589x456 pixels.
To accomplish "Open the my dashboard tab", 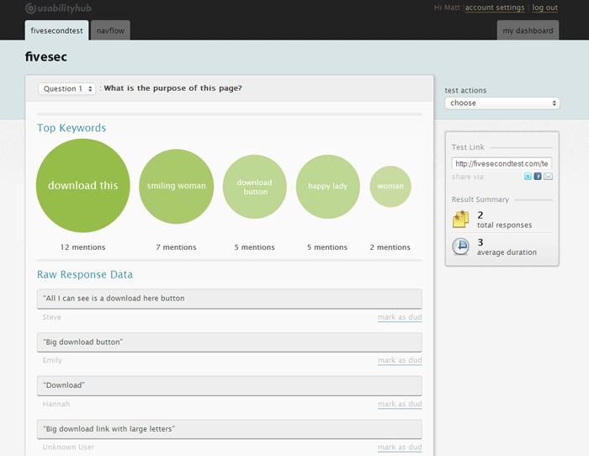I will [x=528, y=30].
